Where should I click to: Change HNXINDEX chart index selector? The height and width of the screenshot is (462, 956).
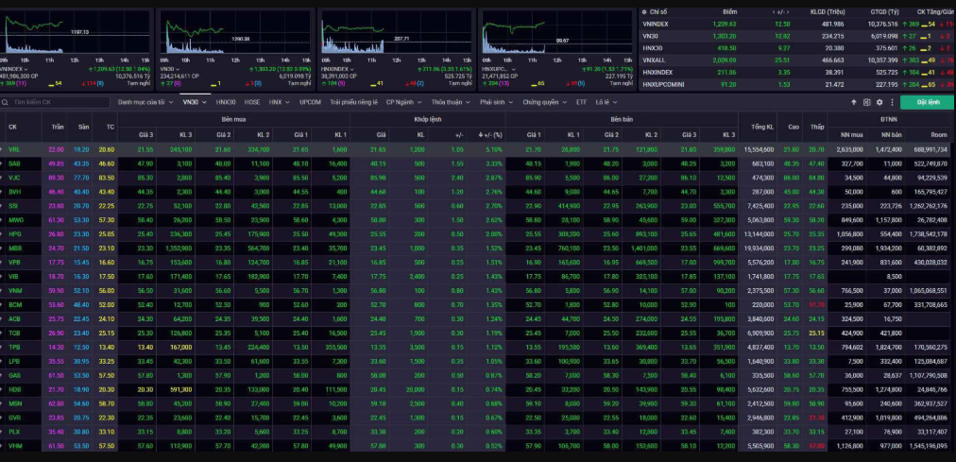(337, 69)
